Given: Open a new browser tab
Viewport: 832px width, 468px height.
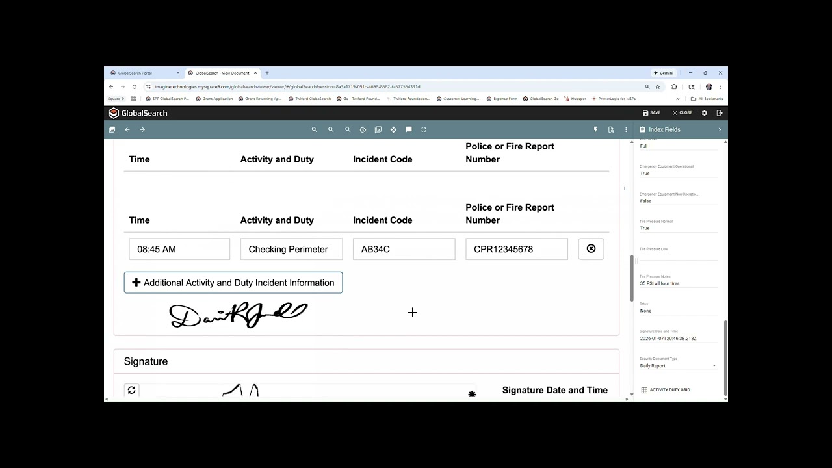Looking at the screenshot, I should (267, 73).
